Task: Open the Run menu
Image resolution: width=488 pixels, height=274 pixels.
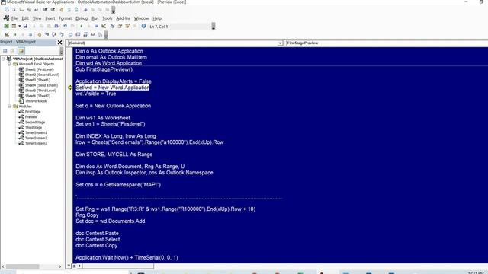Action: point(95,18)
